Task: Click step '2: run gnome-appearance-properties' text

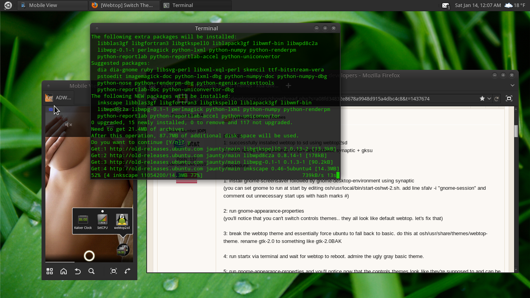Action: point(264,211)
